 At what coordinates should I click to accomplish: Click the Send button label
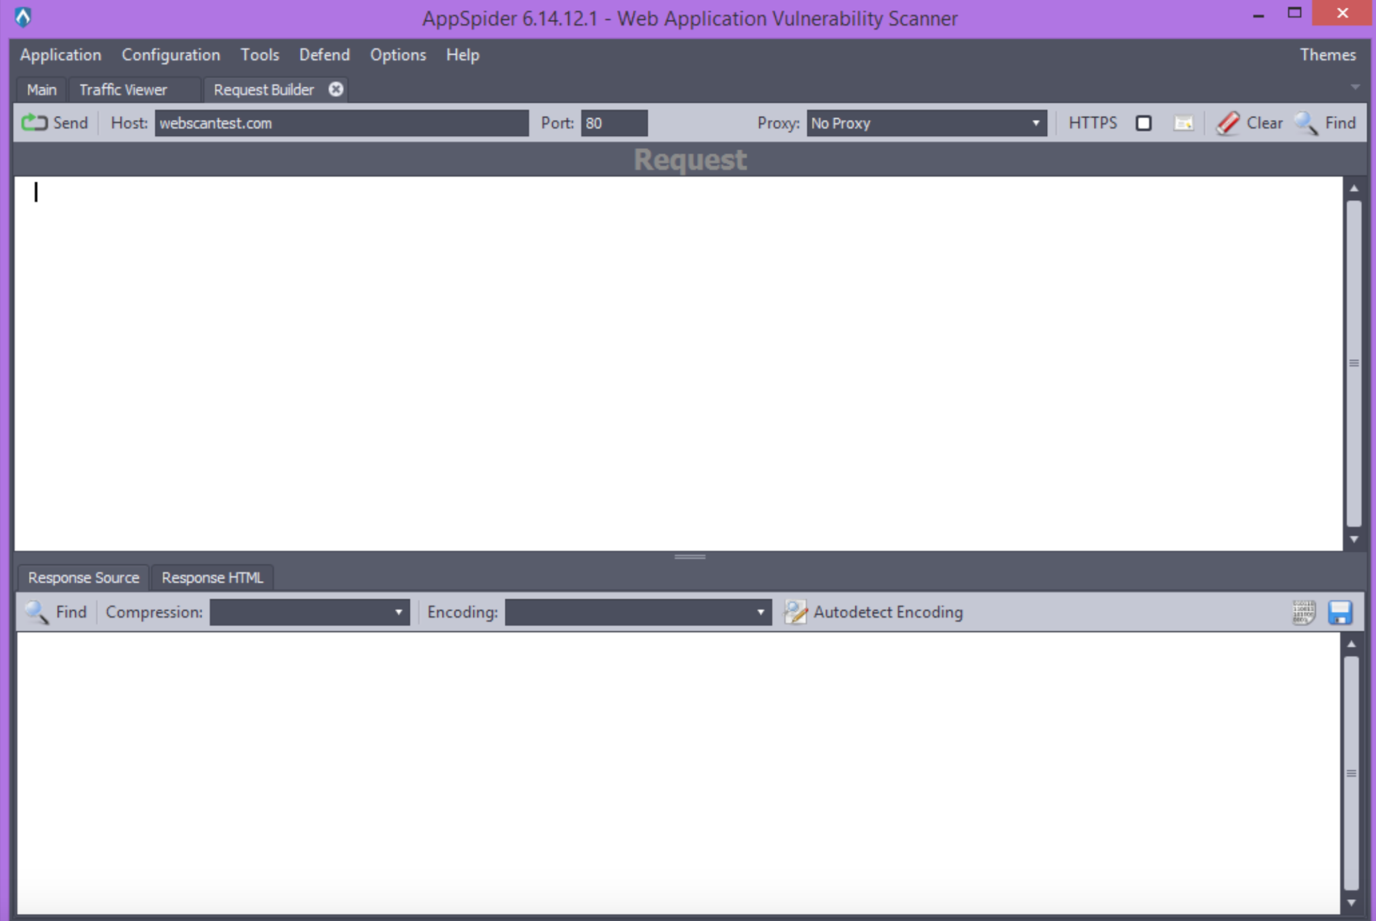(71, 123)
